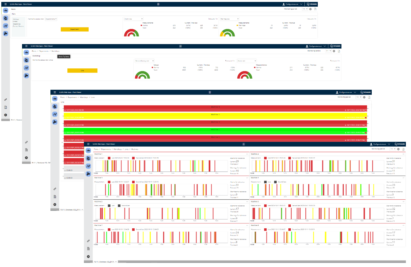
Task: Open Warning rate dropdown in Plants window
Action: 229,19
